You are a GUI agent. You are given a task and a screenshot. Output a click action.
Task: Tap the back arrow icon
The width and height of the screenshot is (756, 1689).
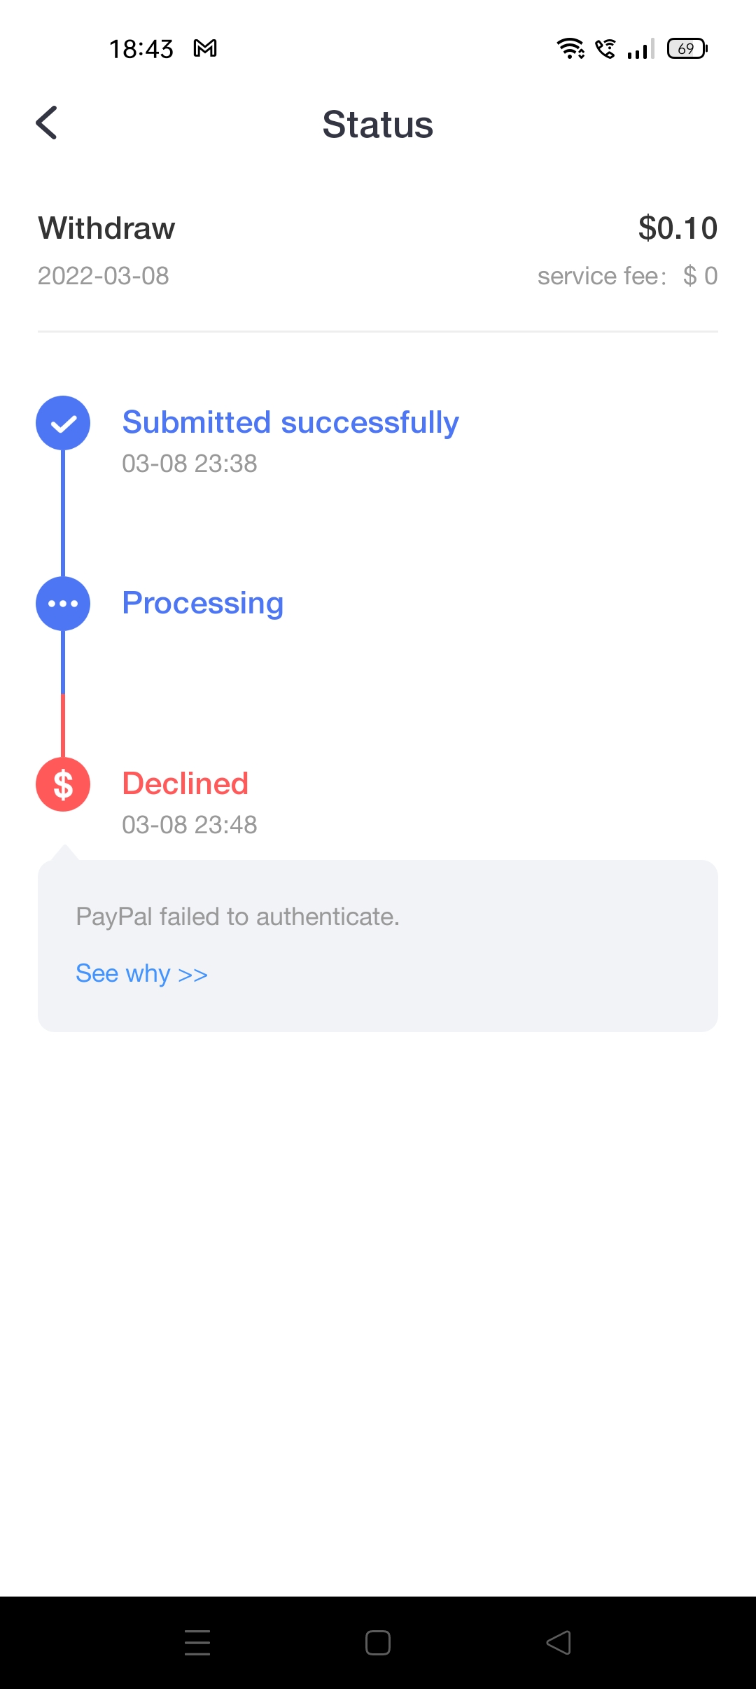pyautogui.click(x=47, y=123)
